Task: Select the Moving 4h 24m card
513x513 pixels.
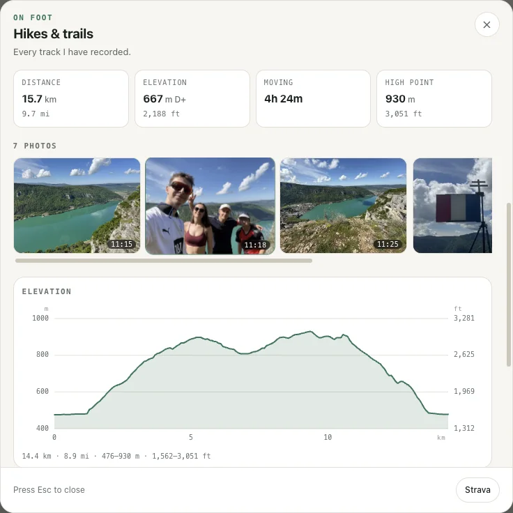Action: (x=313, y=98)
